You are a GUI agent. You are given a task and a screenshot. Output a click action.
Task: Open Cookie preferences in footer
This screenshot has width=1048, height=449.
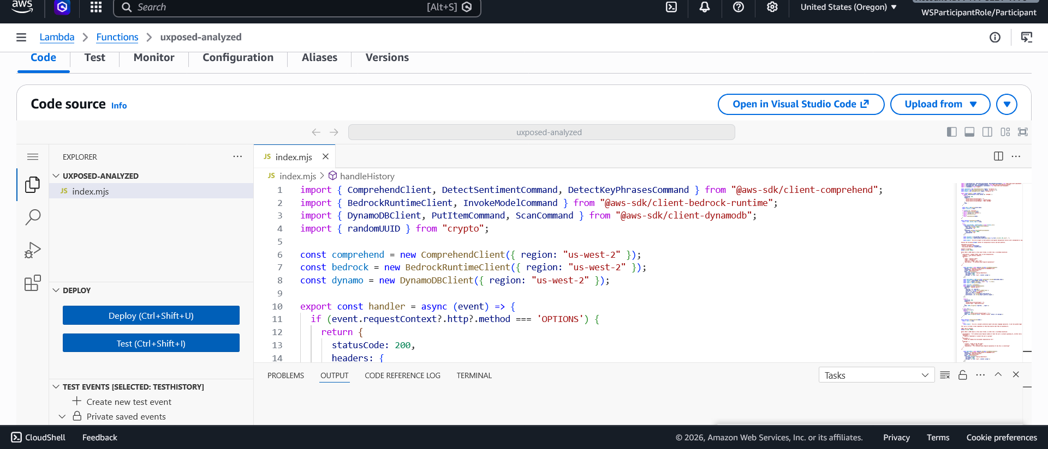(x=1002, y=438)
